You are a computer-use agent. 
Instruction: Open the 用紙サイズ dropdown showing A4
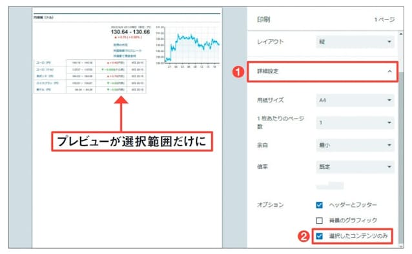point(355,100)
